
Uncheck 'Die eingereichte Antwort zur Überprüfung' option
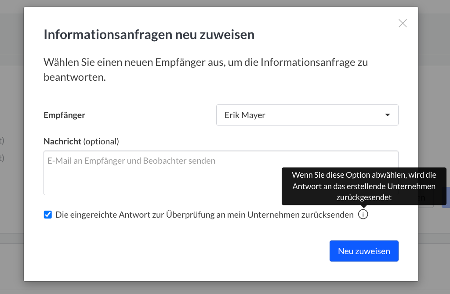[x=47, y=215]
